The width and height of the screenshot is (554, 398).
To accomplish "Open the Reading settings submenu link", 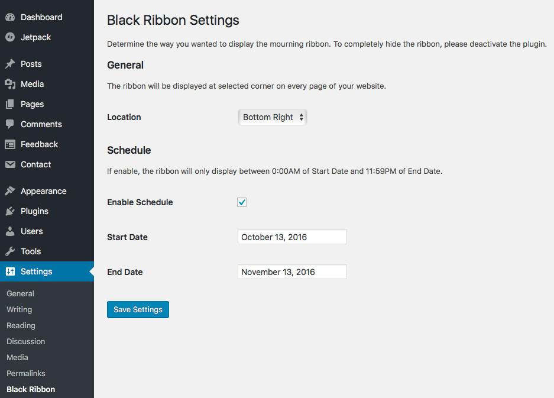I will pyautogui.click(x=21, y=325).
